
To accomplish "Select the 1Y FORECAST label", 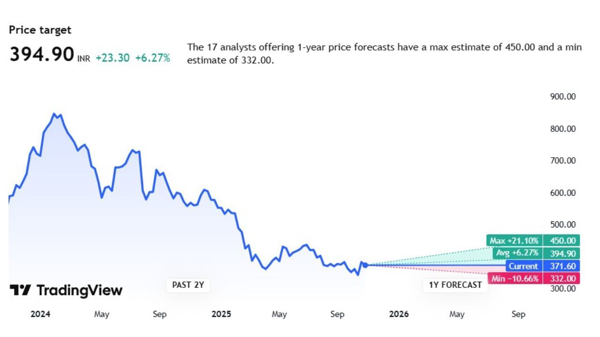I will 455,285.
